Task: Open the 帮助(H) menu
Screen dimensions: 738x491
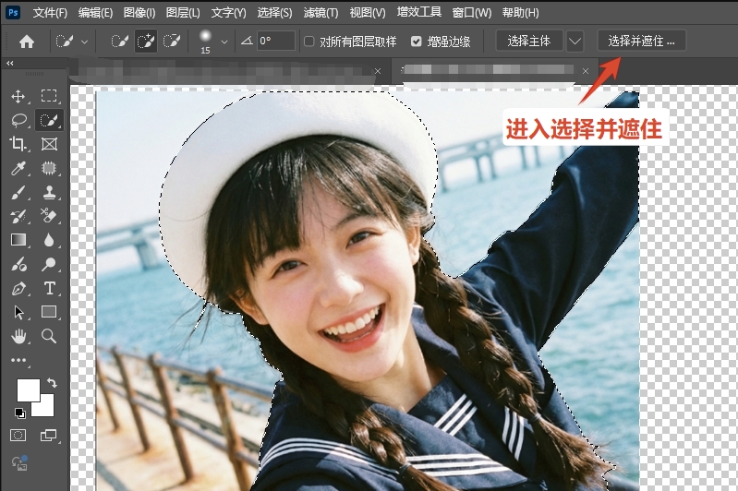Action: click(x=520, y=13)
